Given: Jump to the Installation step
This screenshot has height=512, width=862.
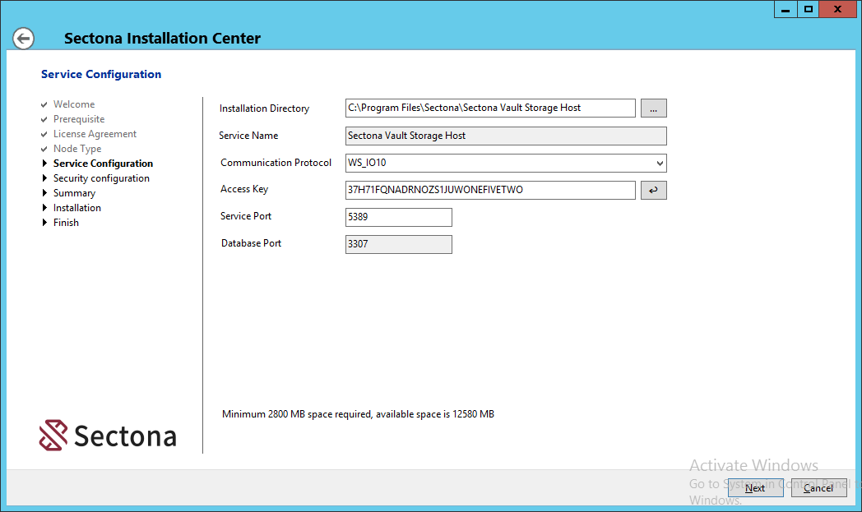Looking at the screenshot, I should click(77, 208).
